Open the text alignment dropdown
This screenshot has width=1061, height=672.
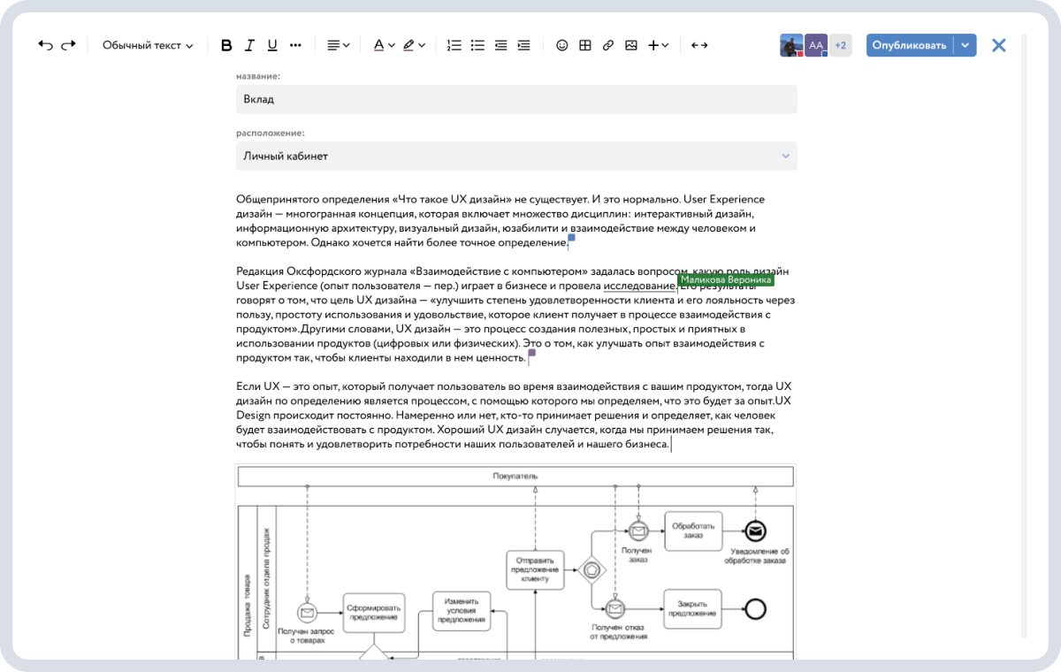337,45
